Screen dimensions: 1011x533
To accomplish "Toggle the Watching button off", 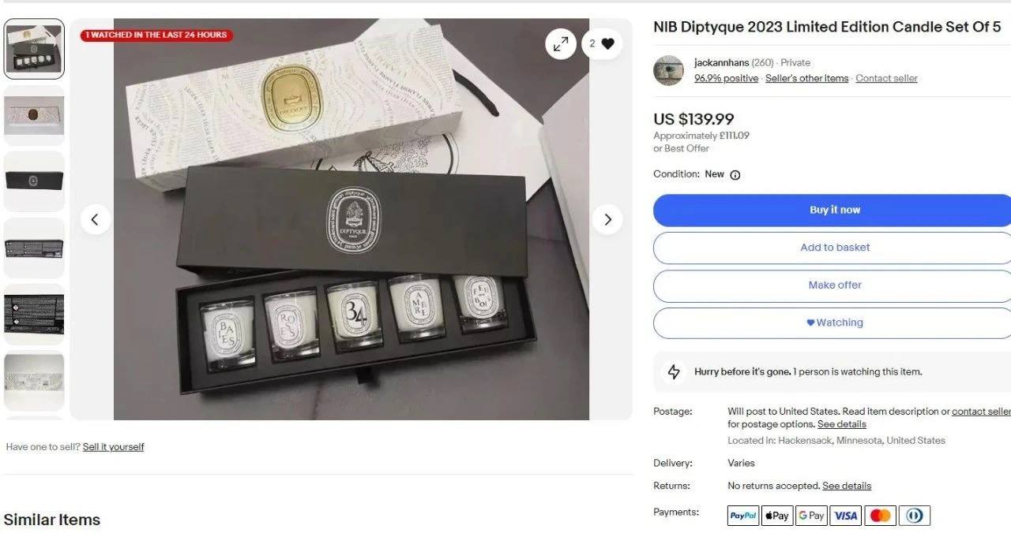I will (834, 322).
